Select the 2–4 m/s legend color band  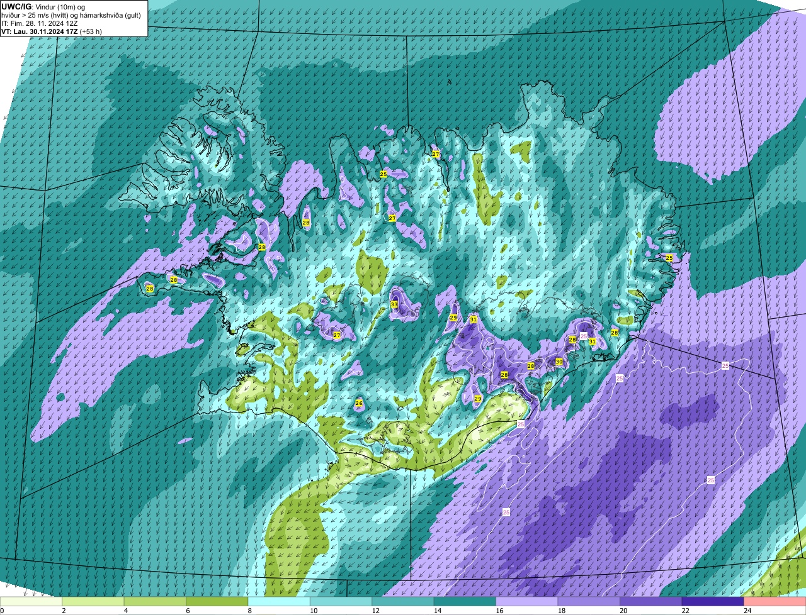tap(93, 601)
